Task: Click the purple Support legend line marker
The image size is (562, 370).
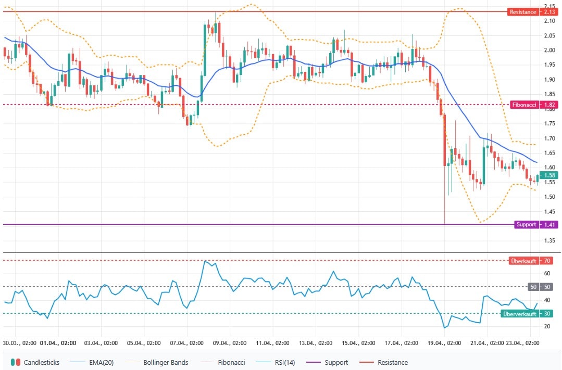Action: (x=317, y=362)
